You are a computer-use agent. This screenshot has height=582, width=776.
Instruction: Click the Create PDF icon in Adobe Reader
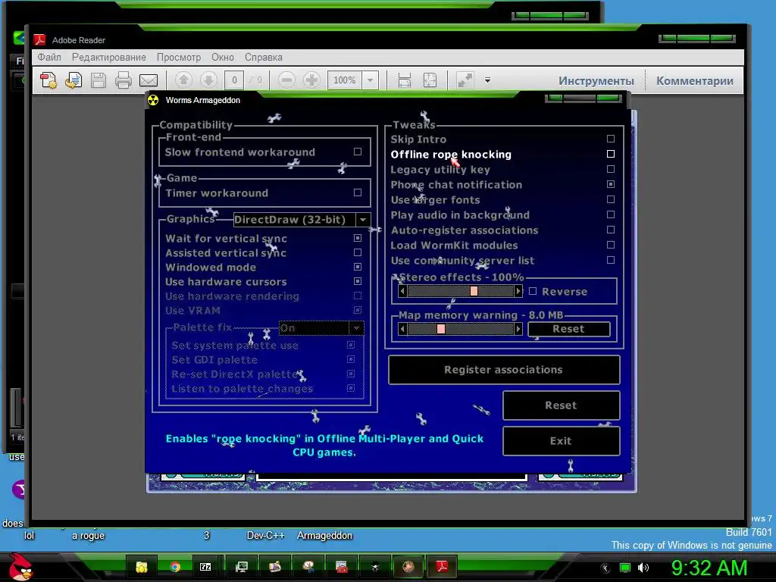coord(48,80)
